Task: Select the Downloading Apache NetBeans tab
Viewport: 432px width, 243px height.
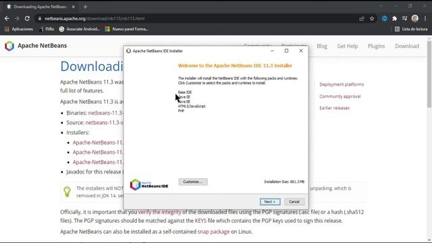Action: pyautogui.click(x=40, y=7)
